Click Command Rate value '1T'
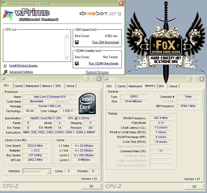The height and width of the screenshot is (193, 207). coord(161,151)
